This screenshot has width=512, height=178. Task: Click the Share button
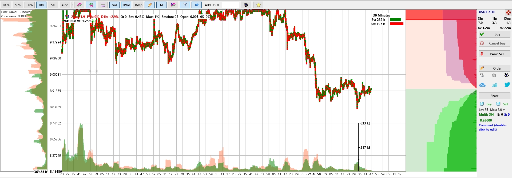tap(494, 96)
